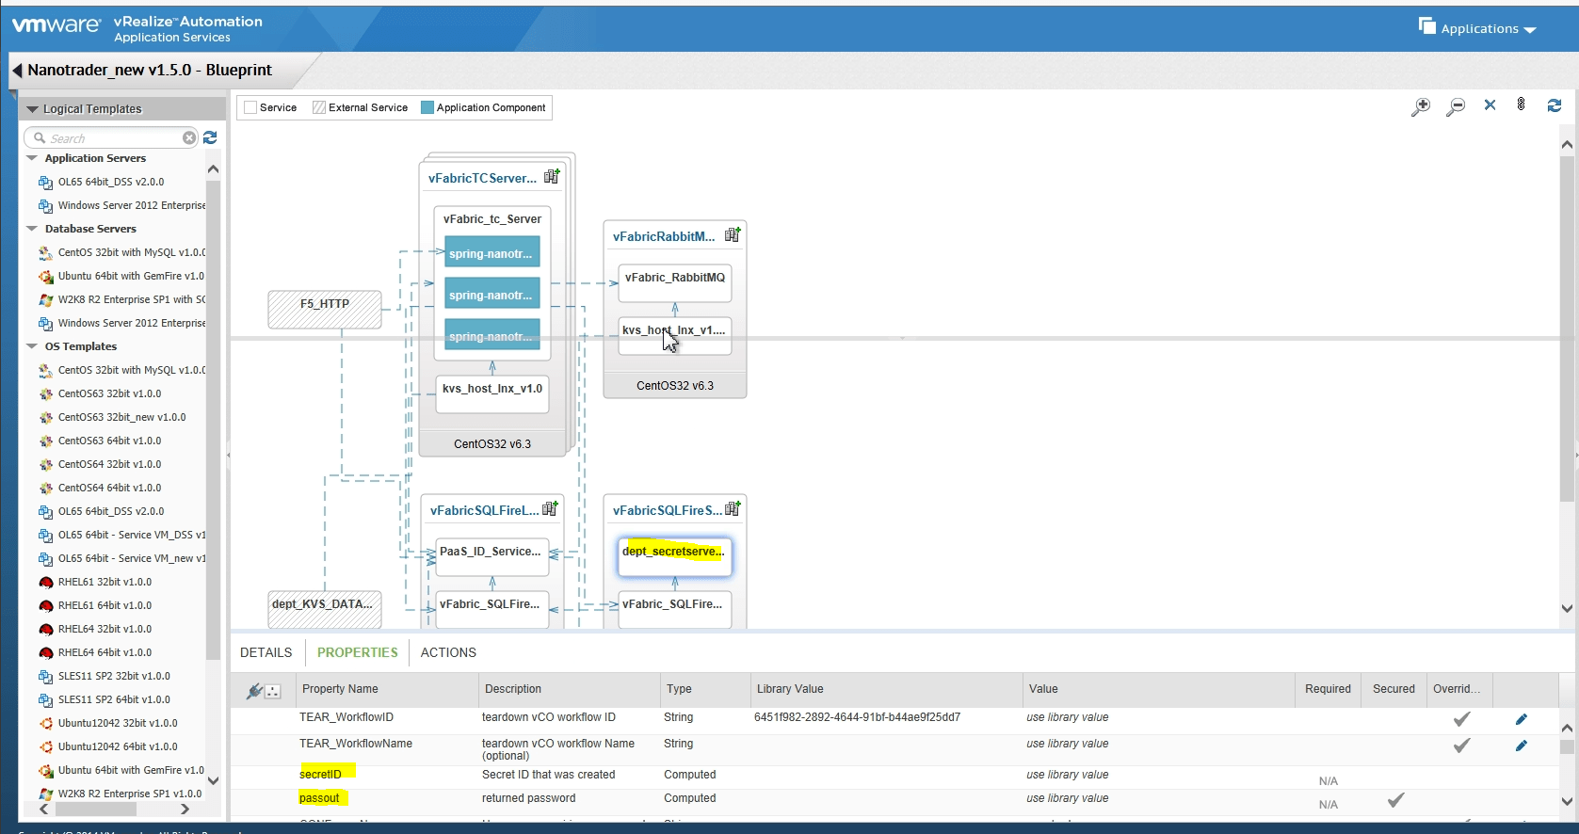Click the template list horizontal scrollbar
The width and height of the screenshot is (1579, 834).
[95, 809]
